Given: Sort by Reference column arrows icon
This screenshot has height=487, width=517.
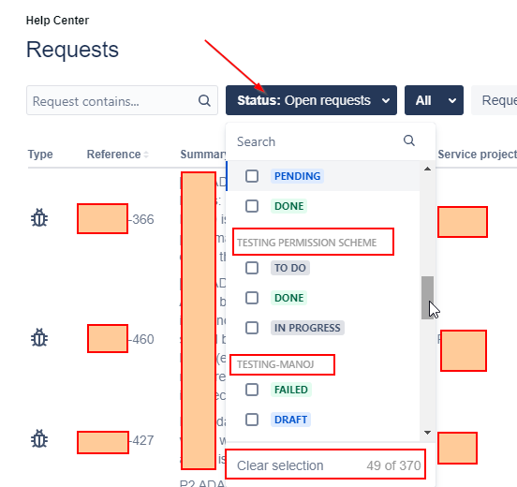Looking at the screenshot, I should pos(146,155).
